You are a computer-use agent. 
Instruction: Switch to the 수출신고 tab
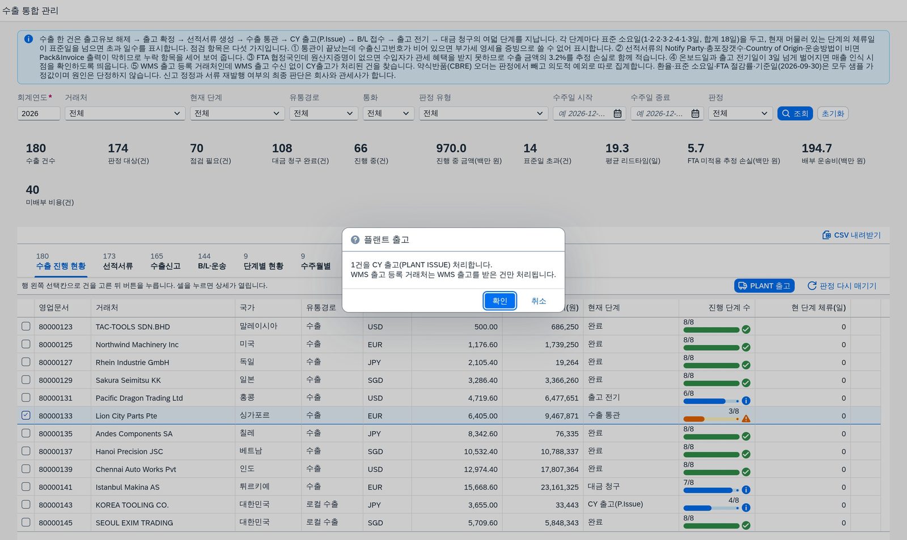pyautogui.click(x=166, y=266)
